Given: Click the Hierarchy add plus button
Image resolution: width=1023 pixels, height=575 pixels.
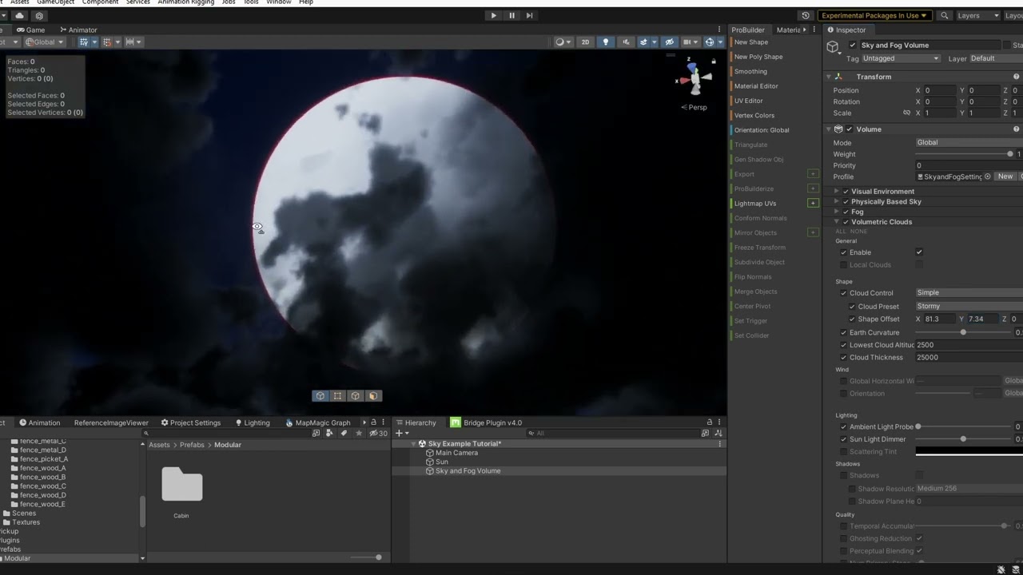Looking at the screenshot, I should pyautogui.click(x=399, y=433).
